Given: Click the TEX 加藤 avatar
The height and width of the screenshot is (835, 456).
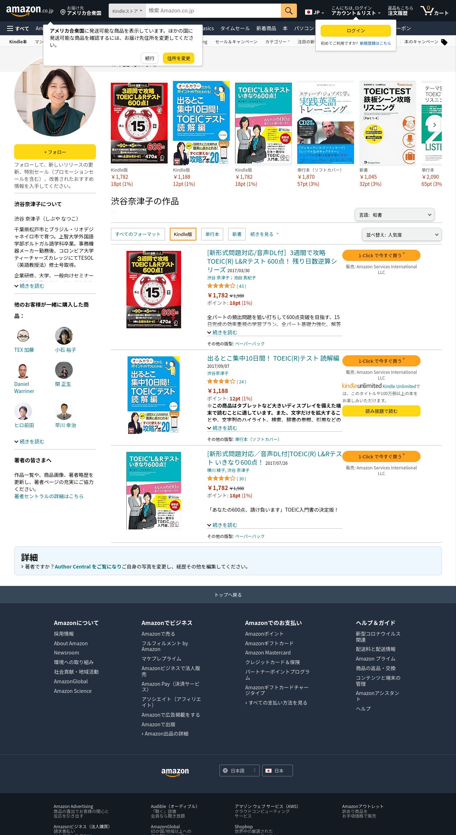Looking at the screenshot, I should pyautogui.click(x=23, y=335).
